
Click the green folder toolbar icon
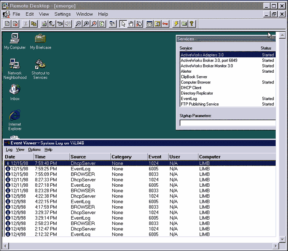tap(184, 24)
